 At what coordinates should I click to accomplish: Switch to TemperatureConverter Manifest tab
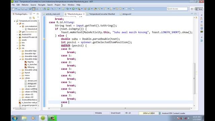tap(102, 14)
